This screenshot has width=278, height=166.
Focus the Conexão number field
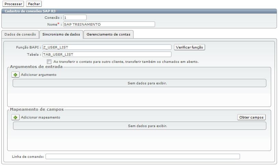click(75, 17)
